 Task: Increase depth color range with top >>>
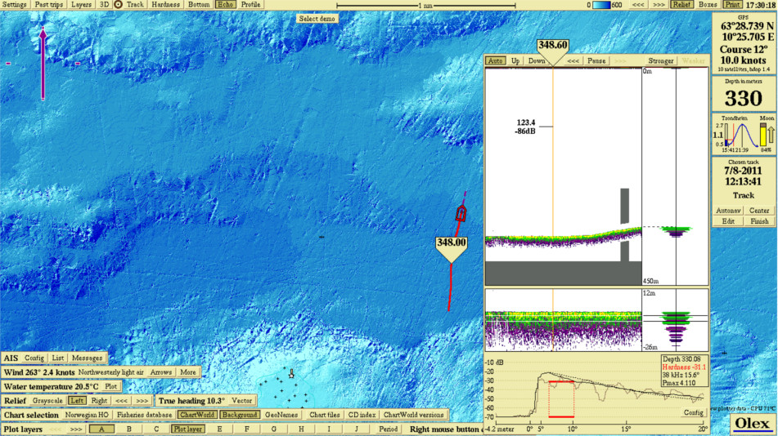click(x=659, y=4)
